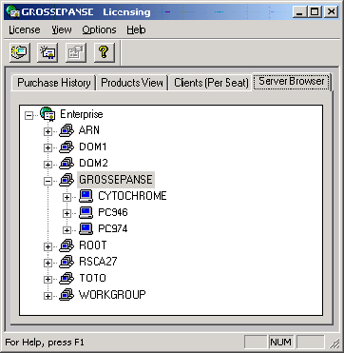344x353 pixels.
Task: Click the PC974 computer icon
Action: (x=86, y=229)
